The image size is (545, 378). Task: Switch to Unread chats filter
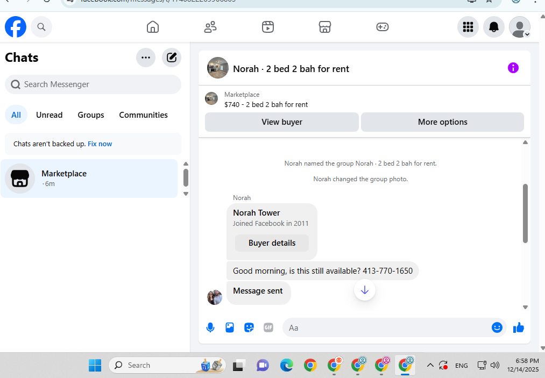tap(49, 115)
